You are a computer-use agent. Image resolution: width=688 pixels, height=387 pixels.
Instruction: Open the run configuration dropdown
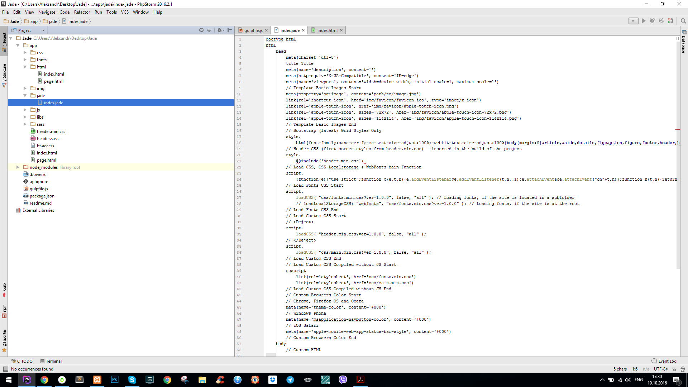[633, 21]
